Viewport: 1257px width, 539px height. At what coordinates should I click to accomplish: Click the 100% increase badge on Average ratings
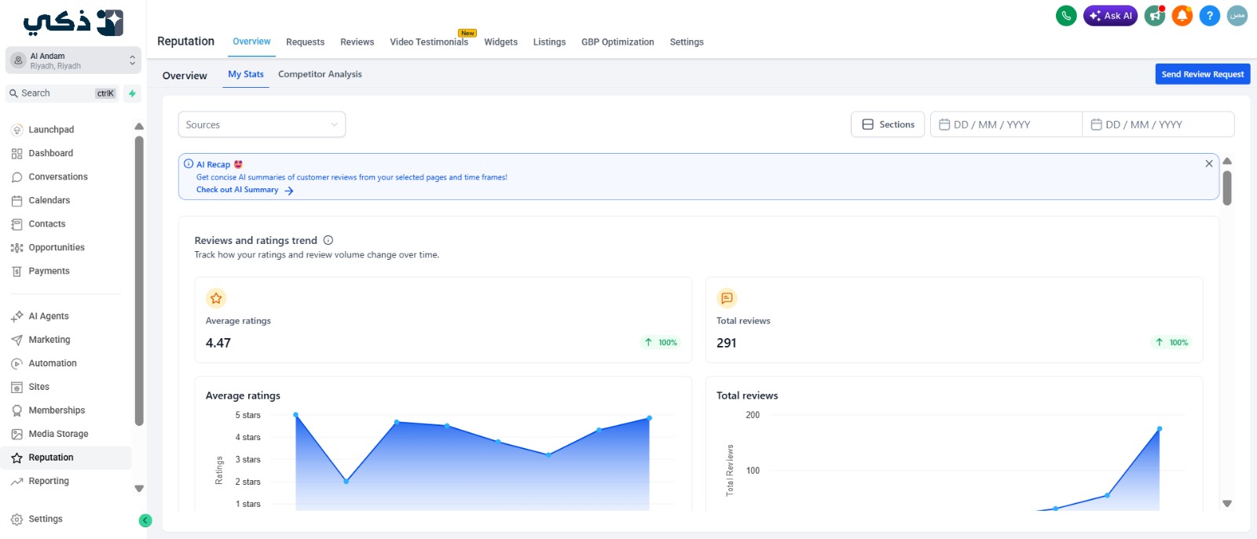660,342
